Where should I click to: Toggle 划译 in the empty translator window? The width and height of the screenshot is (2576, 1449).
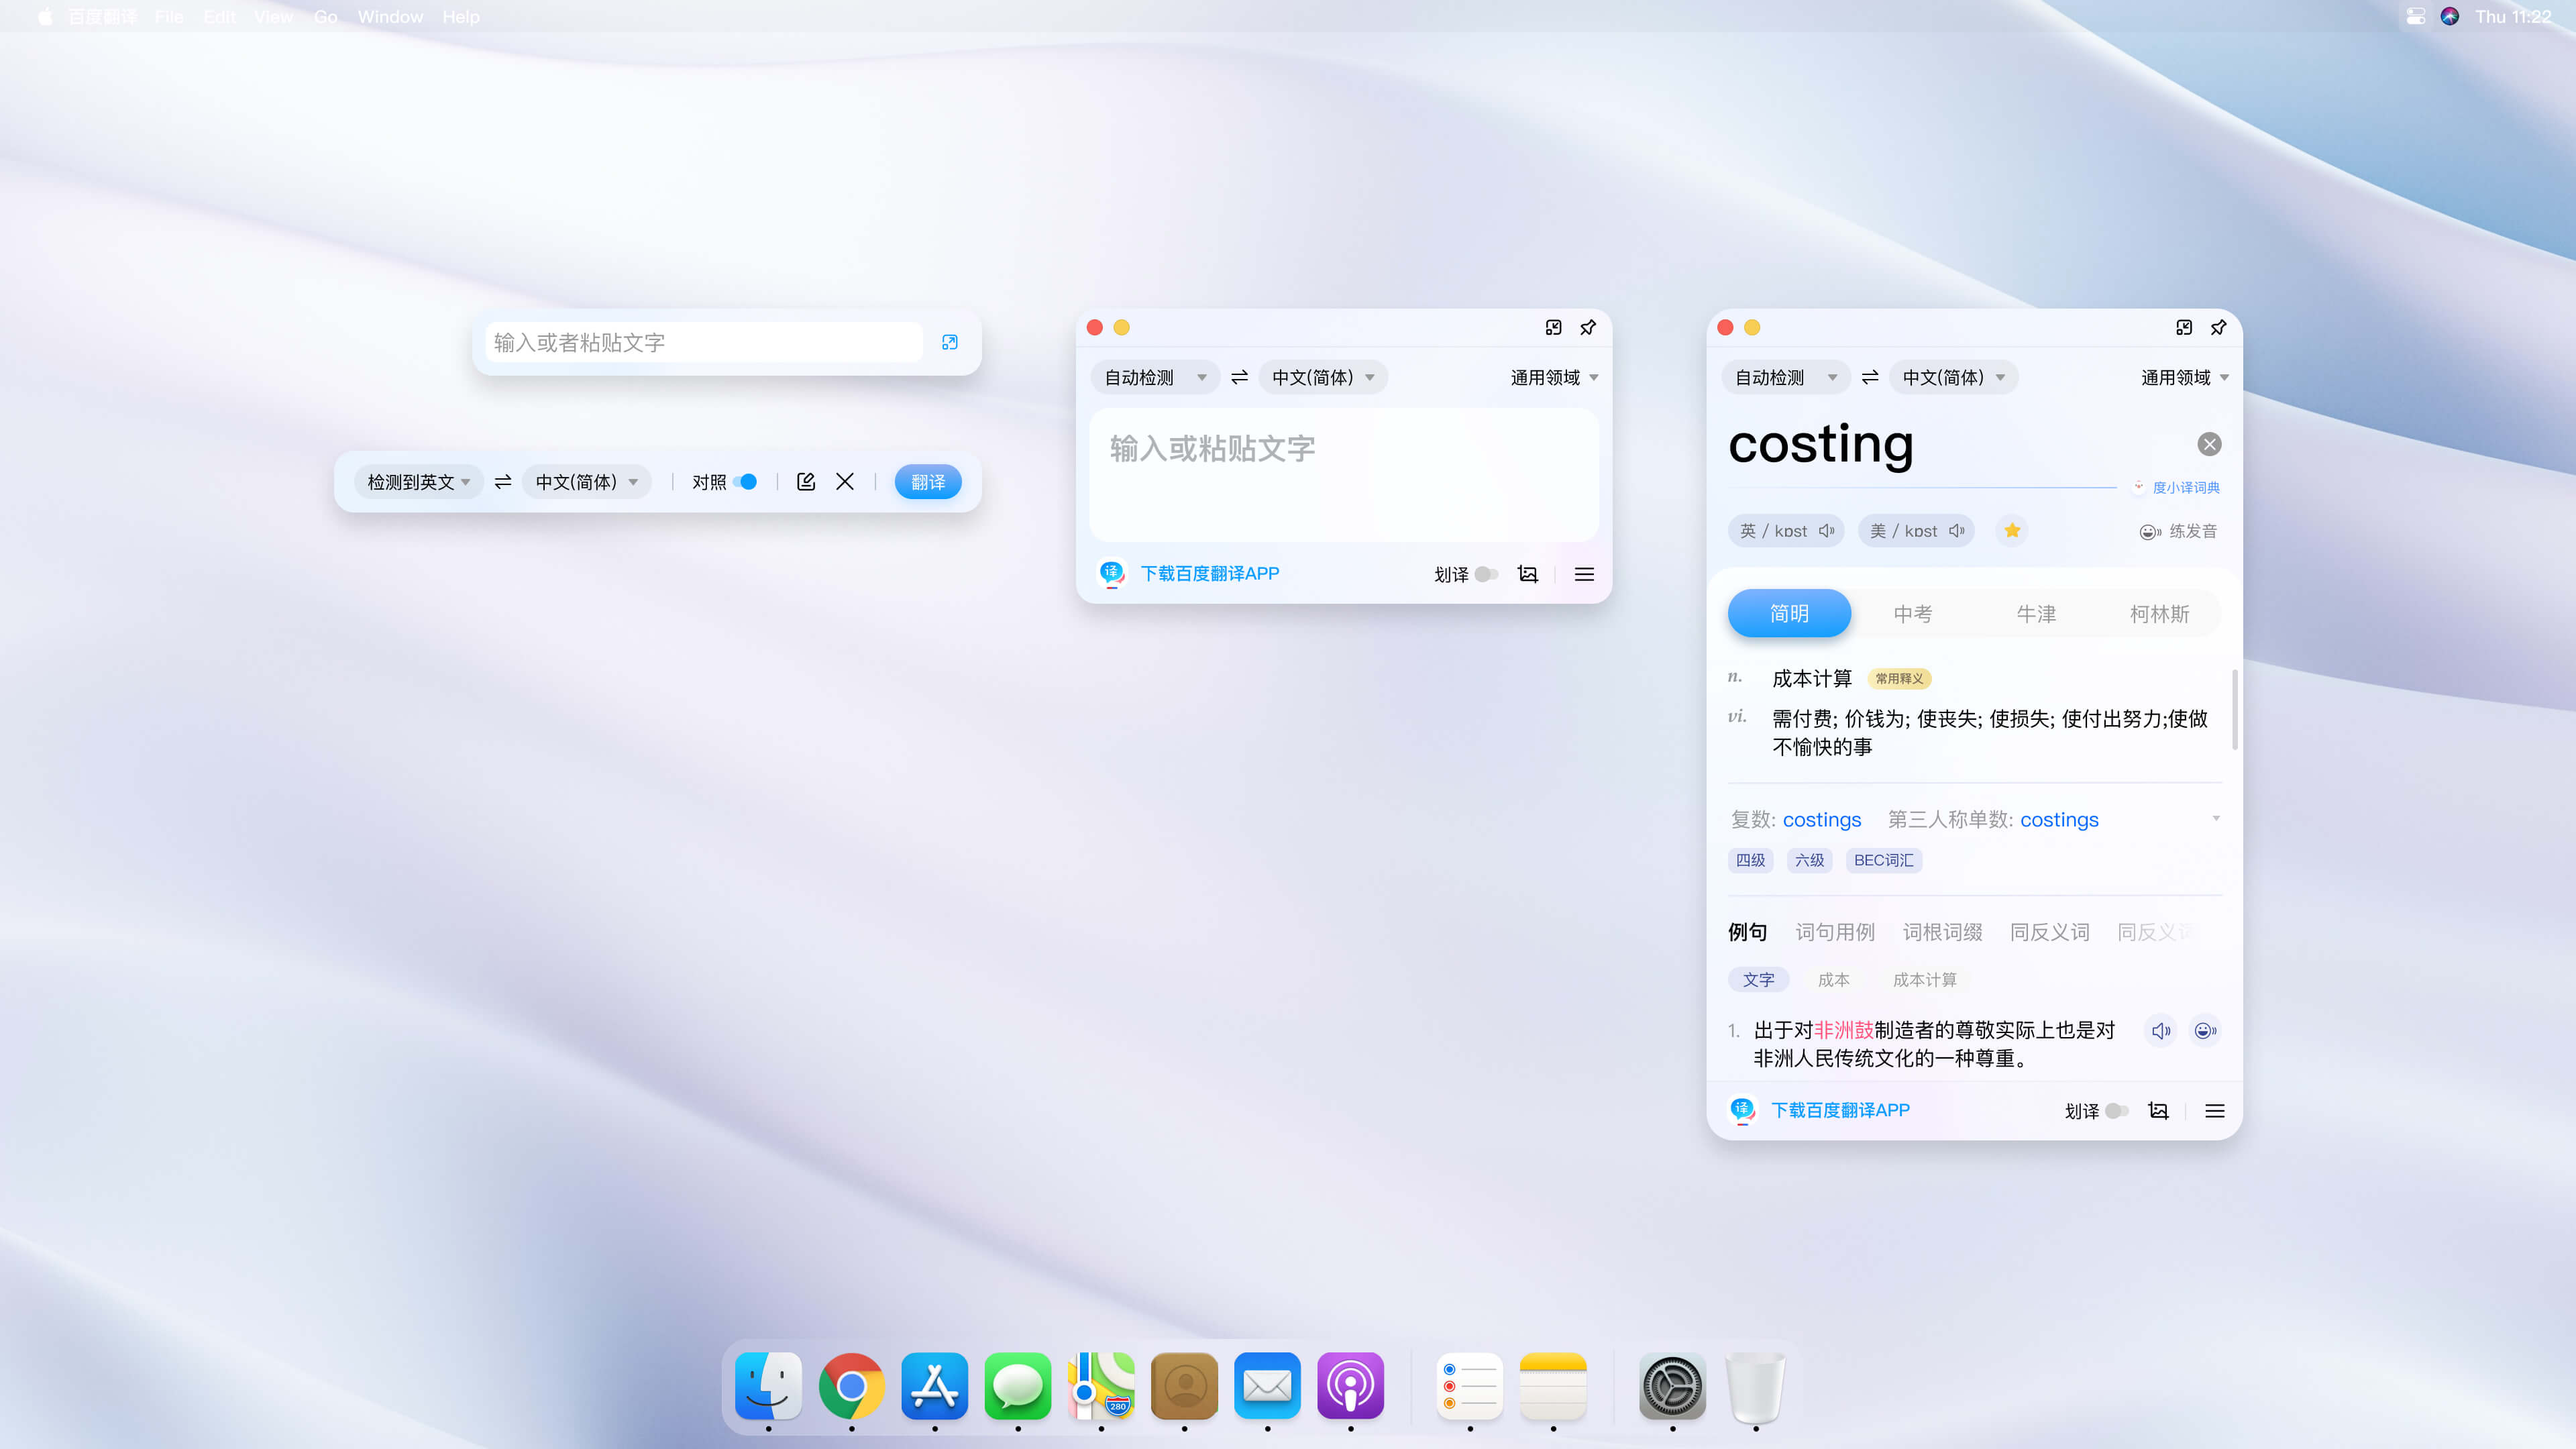pos(1486,574)
